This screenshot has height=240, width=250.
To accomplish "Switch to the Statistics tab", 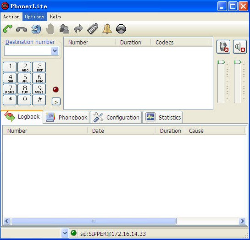I will pos(162,117).
